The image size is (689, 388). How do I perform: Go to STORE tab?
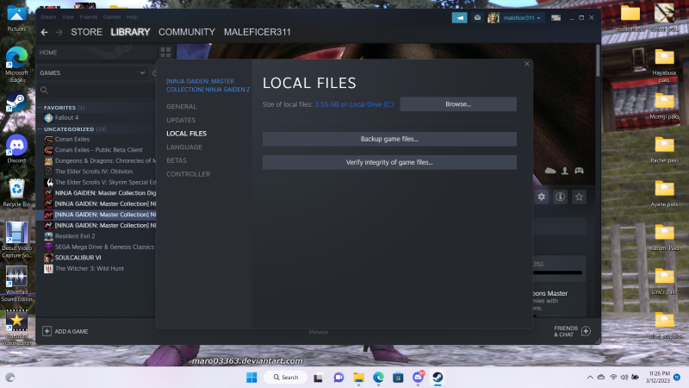(x=87, y=32)
